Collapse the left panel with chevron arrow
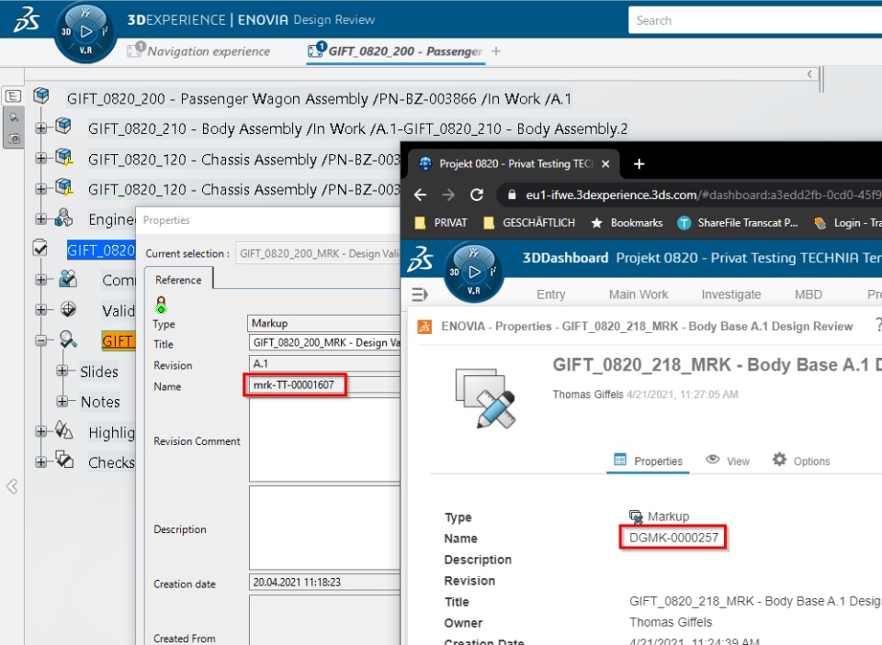The image size is (882, 645). [12, 486]
